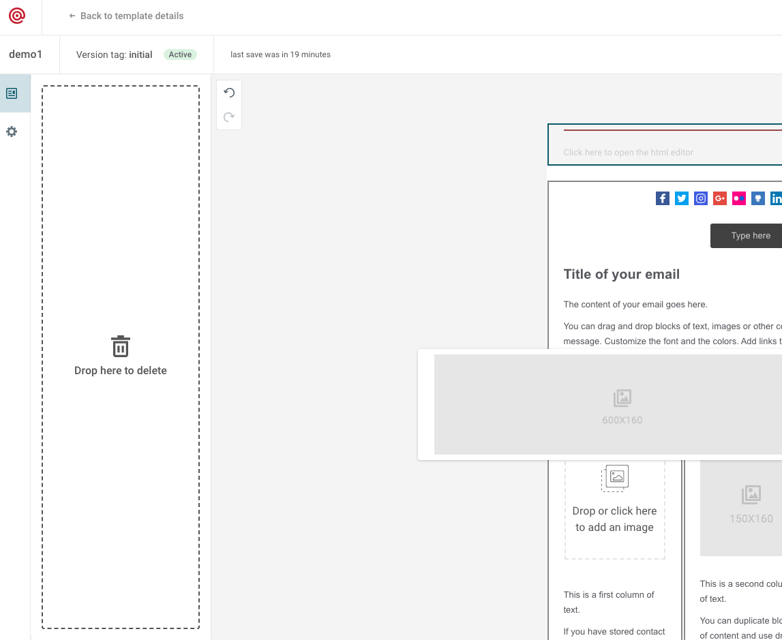782x640 pixels.
Task: Click the green Active status badge
Action: [180, 55]
